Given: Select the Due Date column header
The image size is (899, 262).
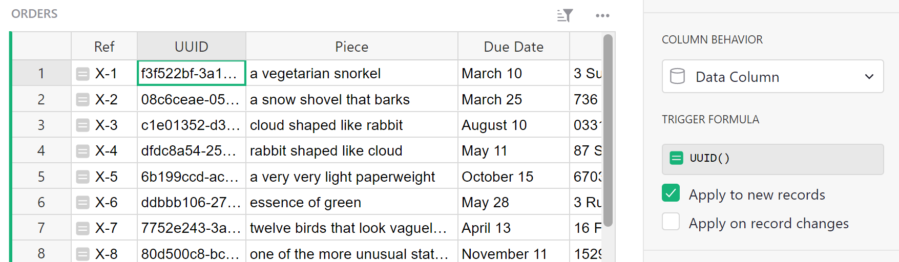Looking at the screenshot, I should (513, 47).
